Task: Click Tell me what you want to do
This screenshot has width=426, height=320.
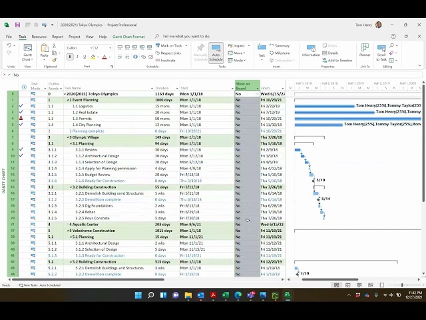Action: (x=186, y=36)
